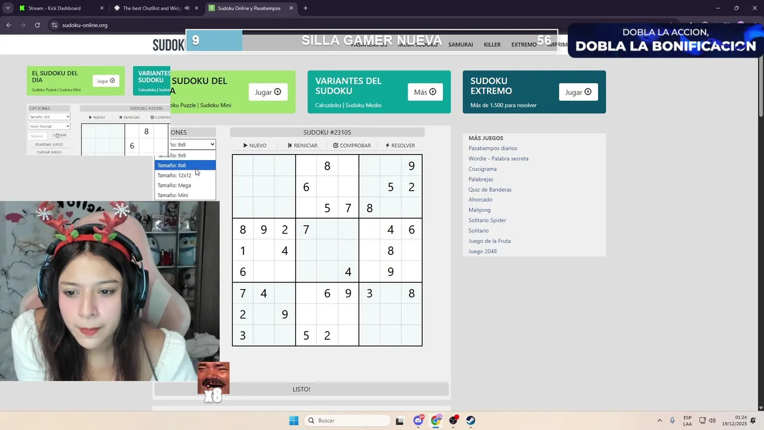
Task: Open the network tray icon
Action: pyautogui.click(x=703, y=420)
